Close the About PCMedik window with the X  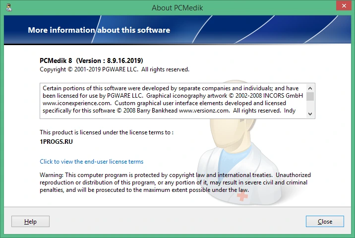344,5
